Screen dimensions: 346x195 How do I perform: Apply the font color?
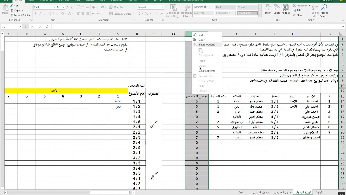(x=69, y=14)
